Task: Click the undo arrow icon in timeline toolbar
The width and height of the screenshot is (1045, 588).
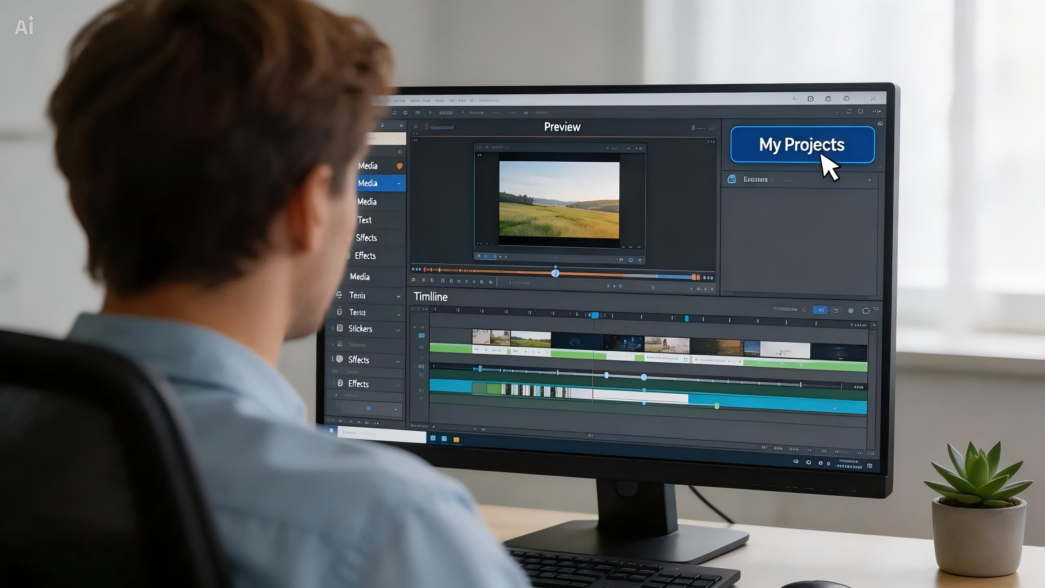Action: tap(836, 311)
